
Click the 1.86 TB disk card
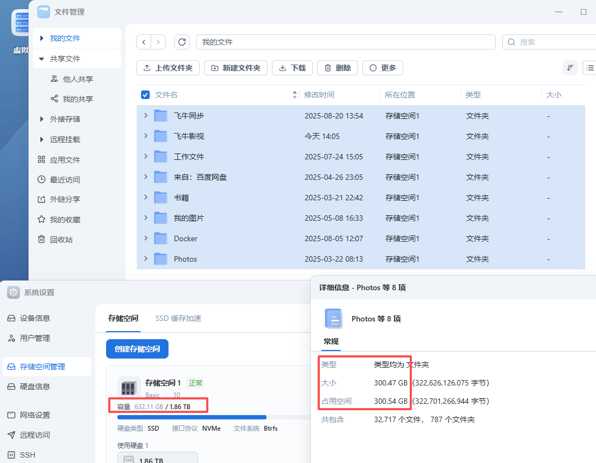pyautogui.click(x=157, y=458)
